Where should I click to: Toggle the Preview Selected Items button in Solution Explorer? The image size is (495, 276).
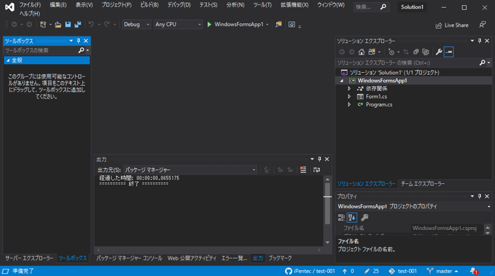(x=449, y=52)
